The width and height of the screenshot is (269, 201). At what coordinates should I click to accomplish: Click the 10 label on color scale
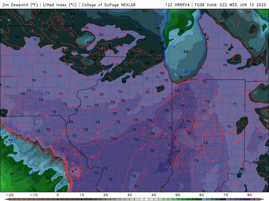click(x=82, y=195)
